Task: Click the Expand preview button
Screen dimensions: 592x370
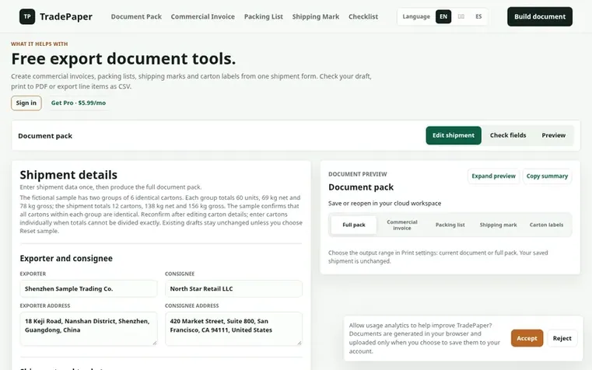Action: point(493,176)
